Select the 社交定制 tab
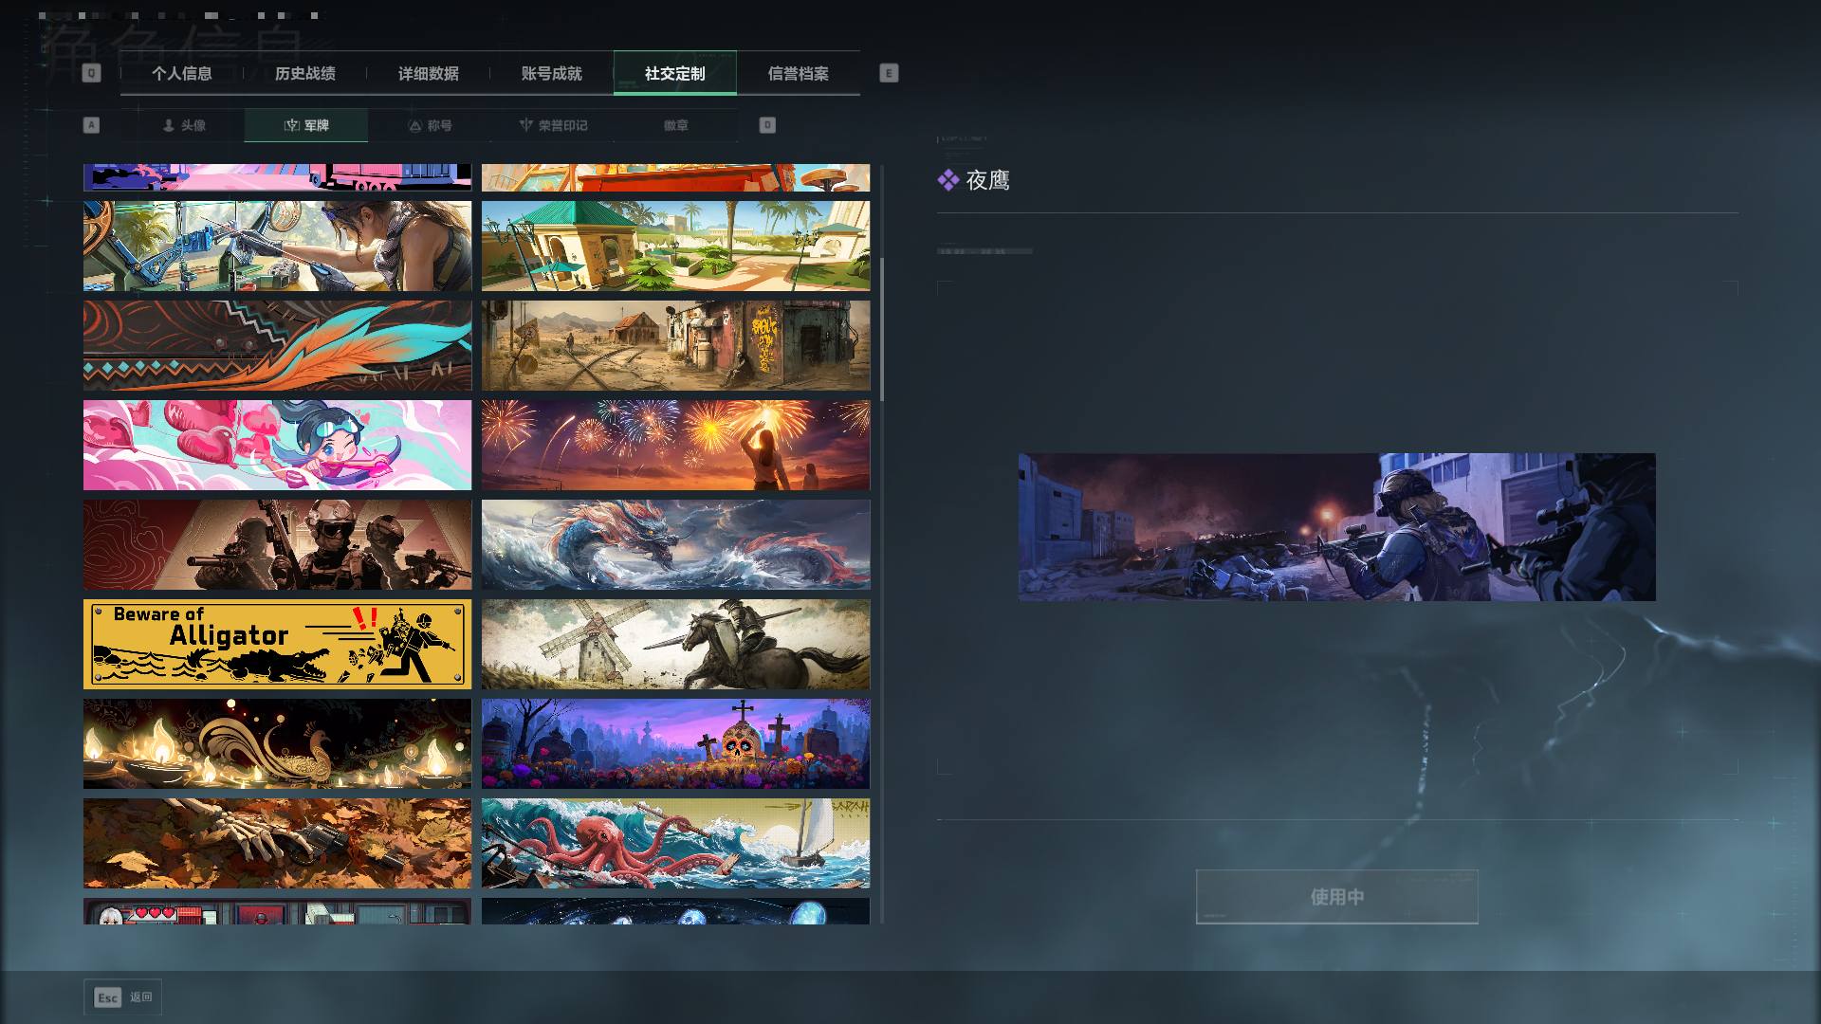Screen dimensions: 1821x1024 tap(674, 73)
